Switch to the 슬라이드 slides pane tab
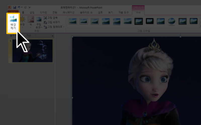The image size is (201, 125). tap(14, 35)
